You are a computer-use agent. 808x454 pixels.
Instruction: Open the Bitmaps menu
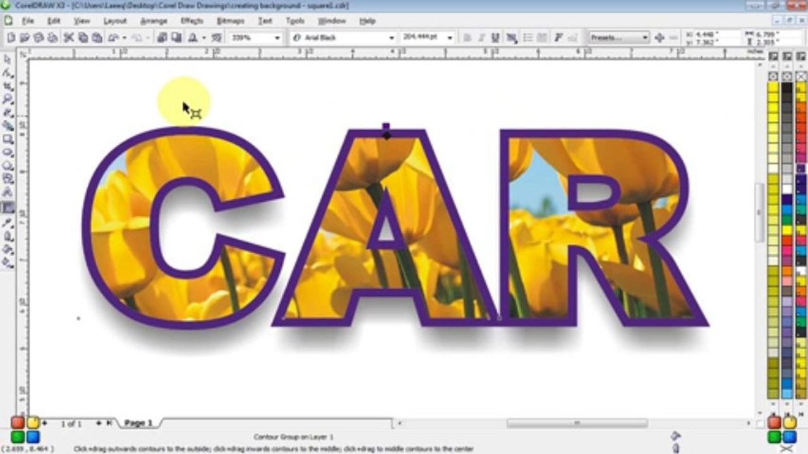[x=231, y=21]
